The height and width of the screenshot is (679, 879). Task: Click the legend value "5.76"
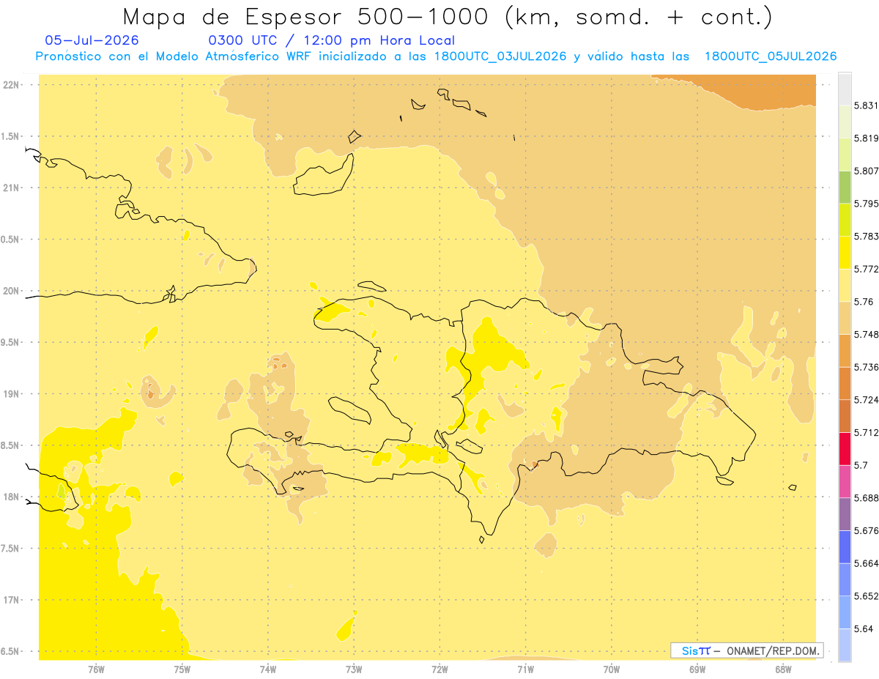[863, 302]
